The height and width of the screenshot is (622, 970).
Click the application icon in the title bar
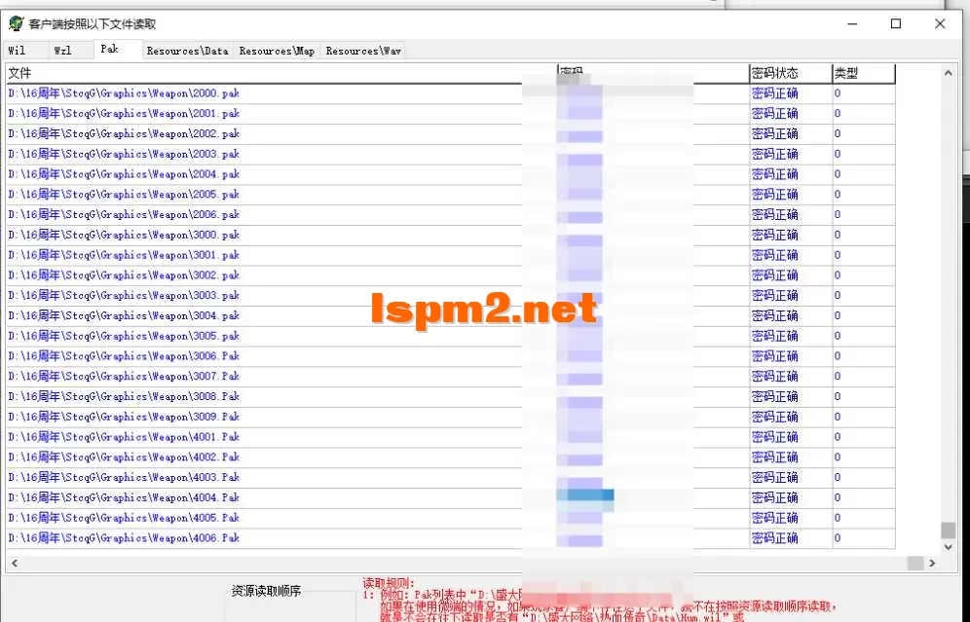coord(16,23)
